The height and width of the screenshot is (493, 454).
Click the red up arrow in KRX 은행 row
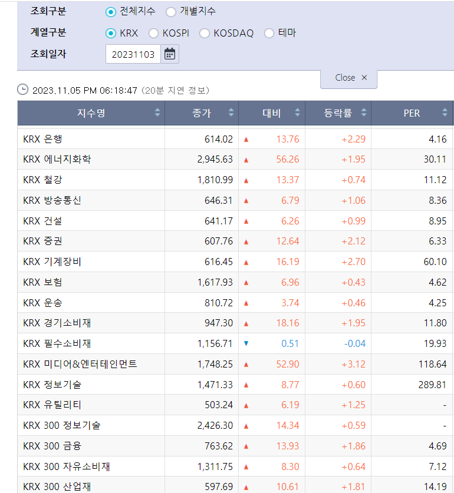[x=246, y=139]
